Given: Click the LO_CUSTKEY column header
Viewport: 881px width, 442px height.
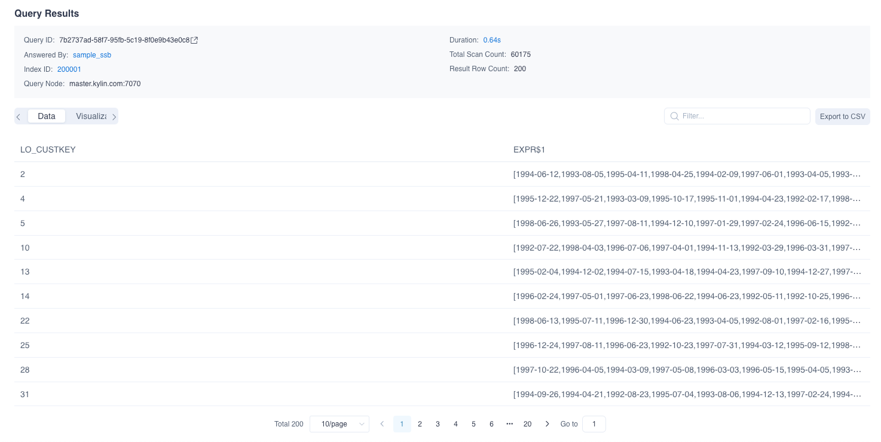Looking at the screenshot, I should pos(48,150).
